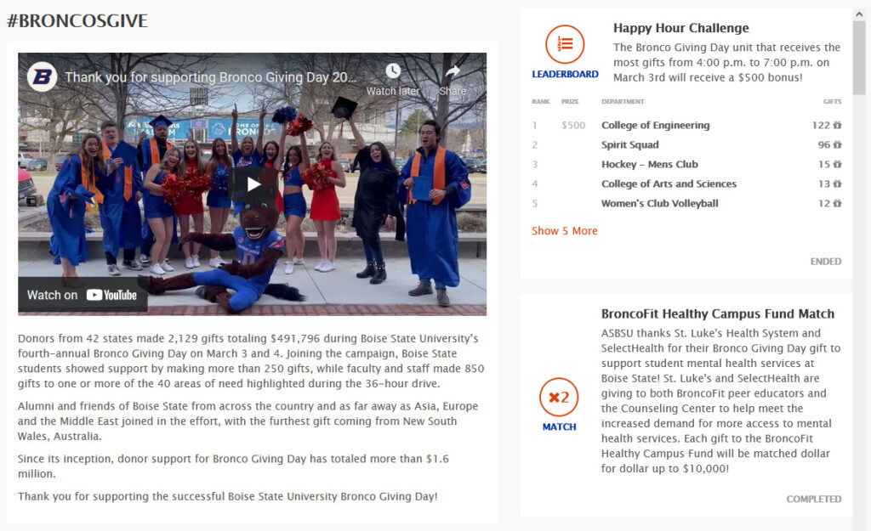Click scrollbar up arrow
Image resolution: width=871 pixels, height=531 pixels.
click(x=859, y=14)
